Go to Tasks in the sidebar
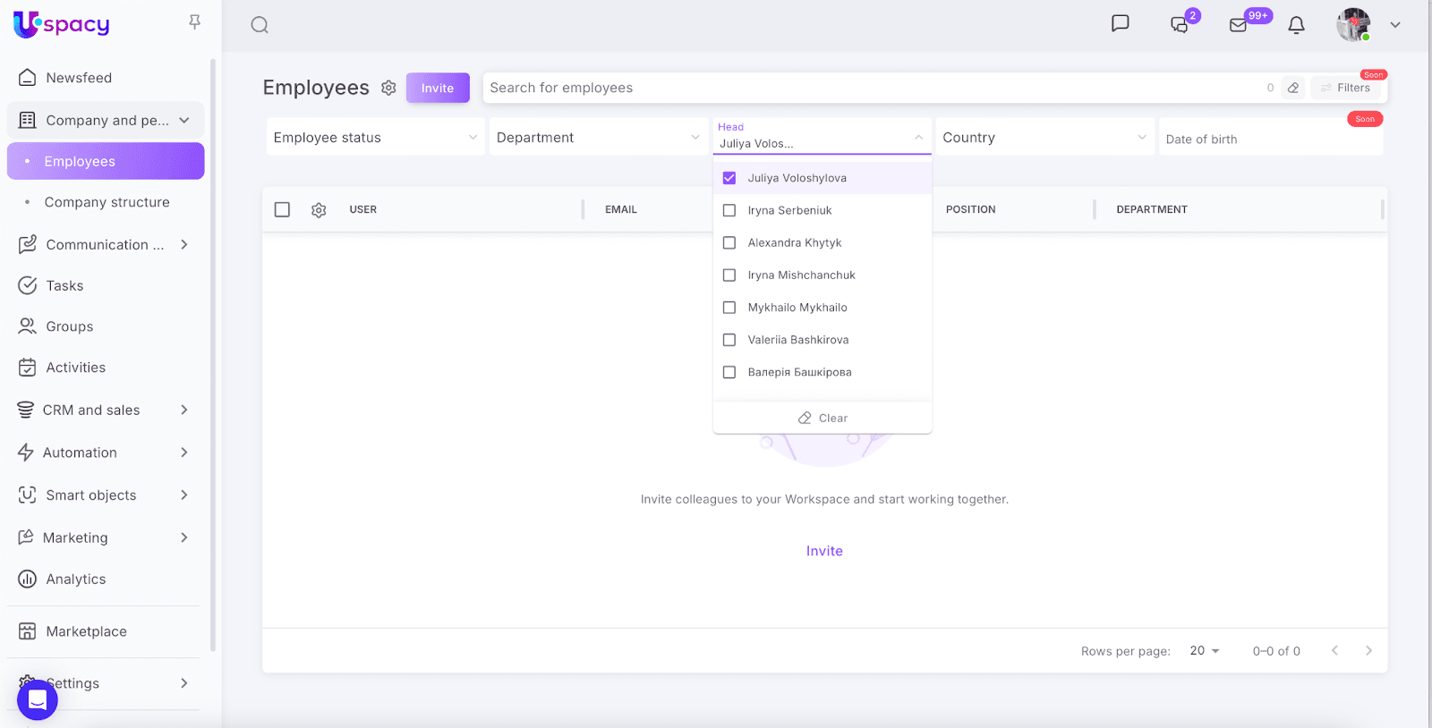Screen dimensions: 1432x728 click(64, 285)
